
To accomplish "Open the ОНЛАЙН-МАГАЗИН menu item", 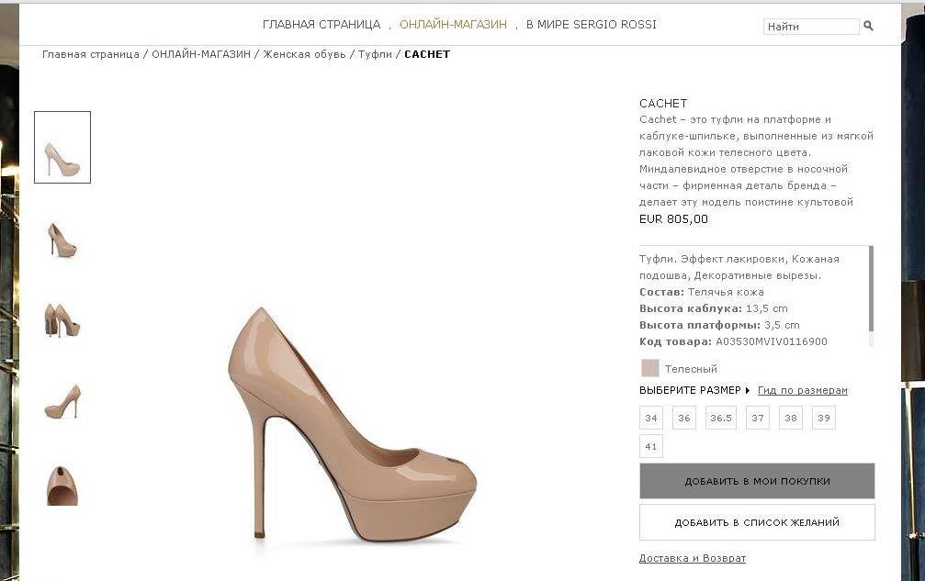I will point(453,25).
